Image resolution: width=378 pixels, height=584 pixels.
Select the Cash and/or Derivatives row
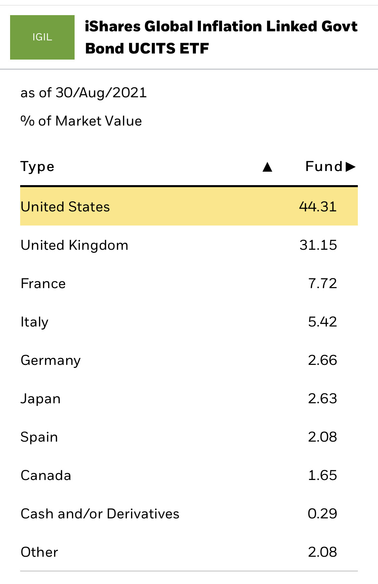(x=189, y=514)
